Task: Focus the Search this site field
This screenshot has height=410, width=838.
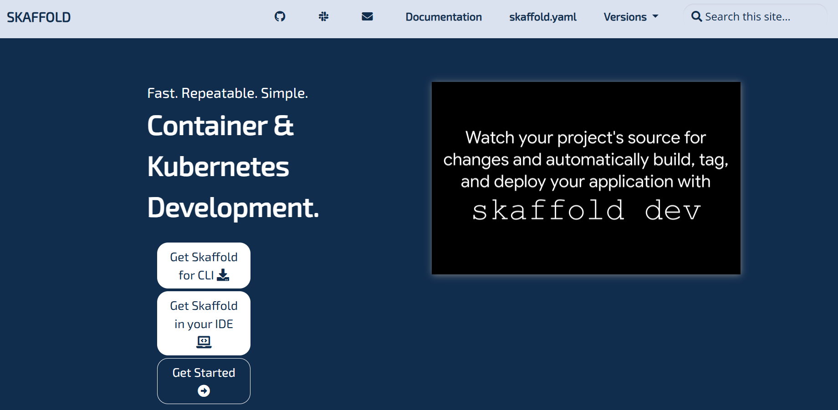Action: click(x=755, y=17)
